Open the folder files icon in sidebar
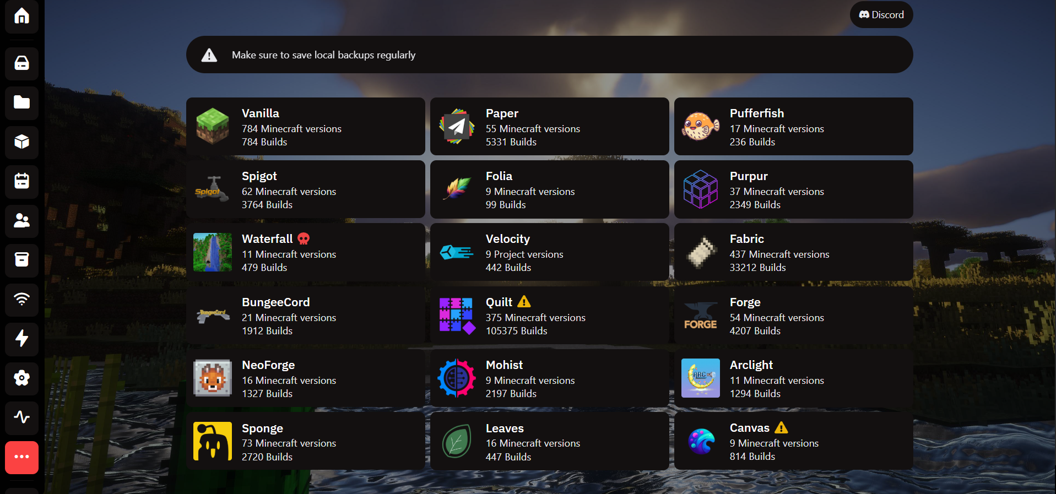1056x494 pixels. tap(21, 102)
